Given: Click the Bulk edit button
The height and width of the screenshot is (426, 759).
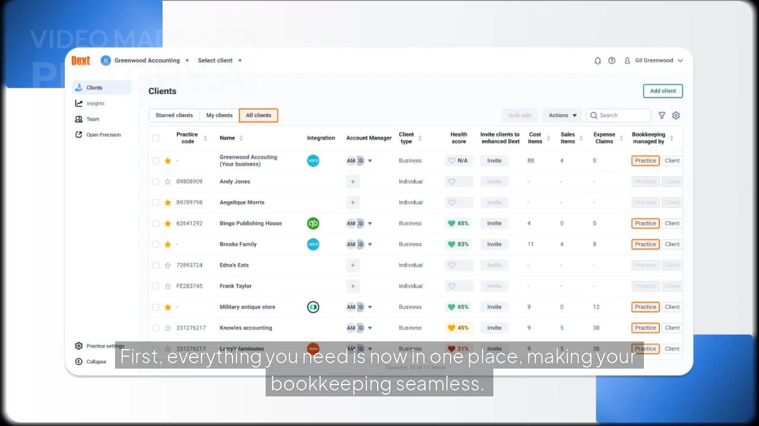Looking at the screenshot, I should point(520,115).
